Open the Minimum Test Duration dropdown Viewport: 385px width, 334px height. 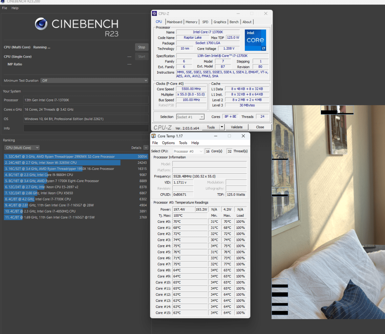point(94,80)
